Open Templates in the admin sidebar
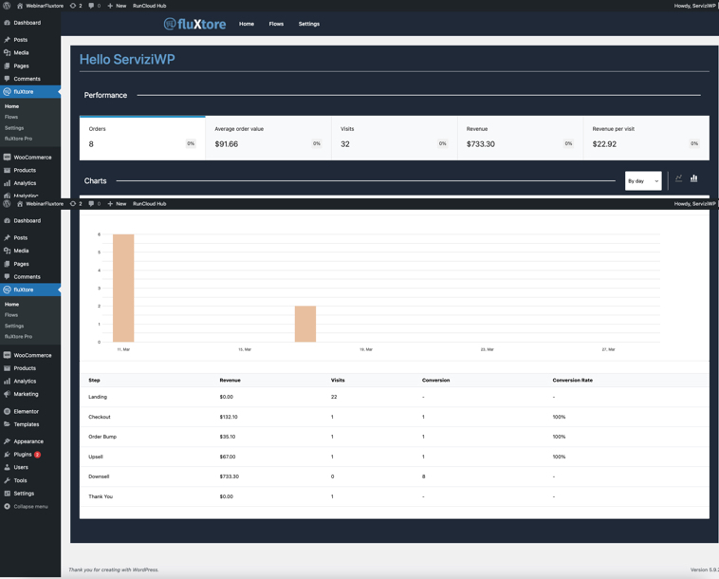The height and width of the screenshot is (579, 719). click(x=26, y=424)
